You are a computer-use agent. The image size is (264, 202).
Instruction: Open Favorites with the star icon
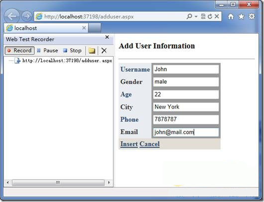(241, 16)
